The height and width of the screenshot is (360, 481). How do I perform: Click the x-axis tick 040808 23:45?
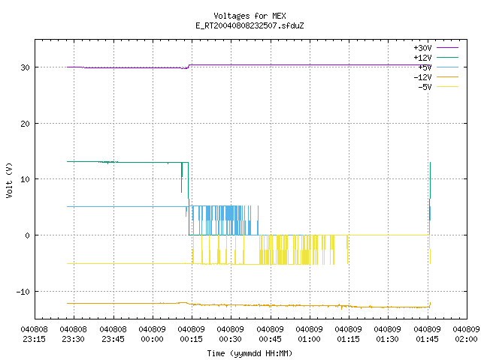click(113, 334)
